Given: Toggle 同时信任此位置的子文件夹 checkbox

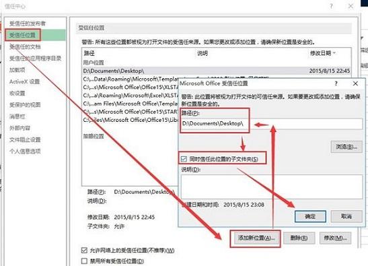Looking at the screenshot, I should coord(184,160).
